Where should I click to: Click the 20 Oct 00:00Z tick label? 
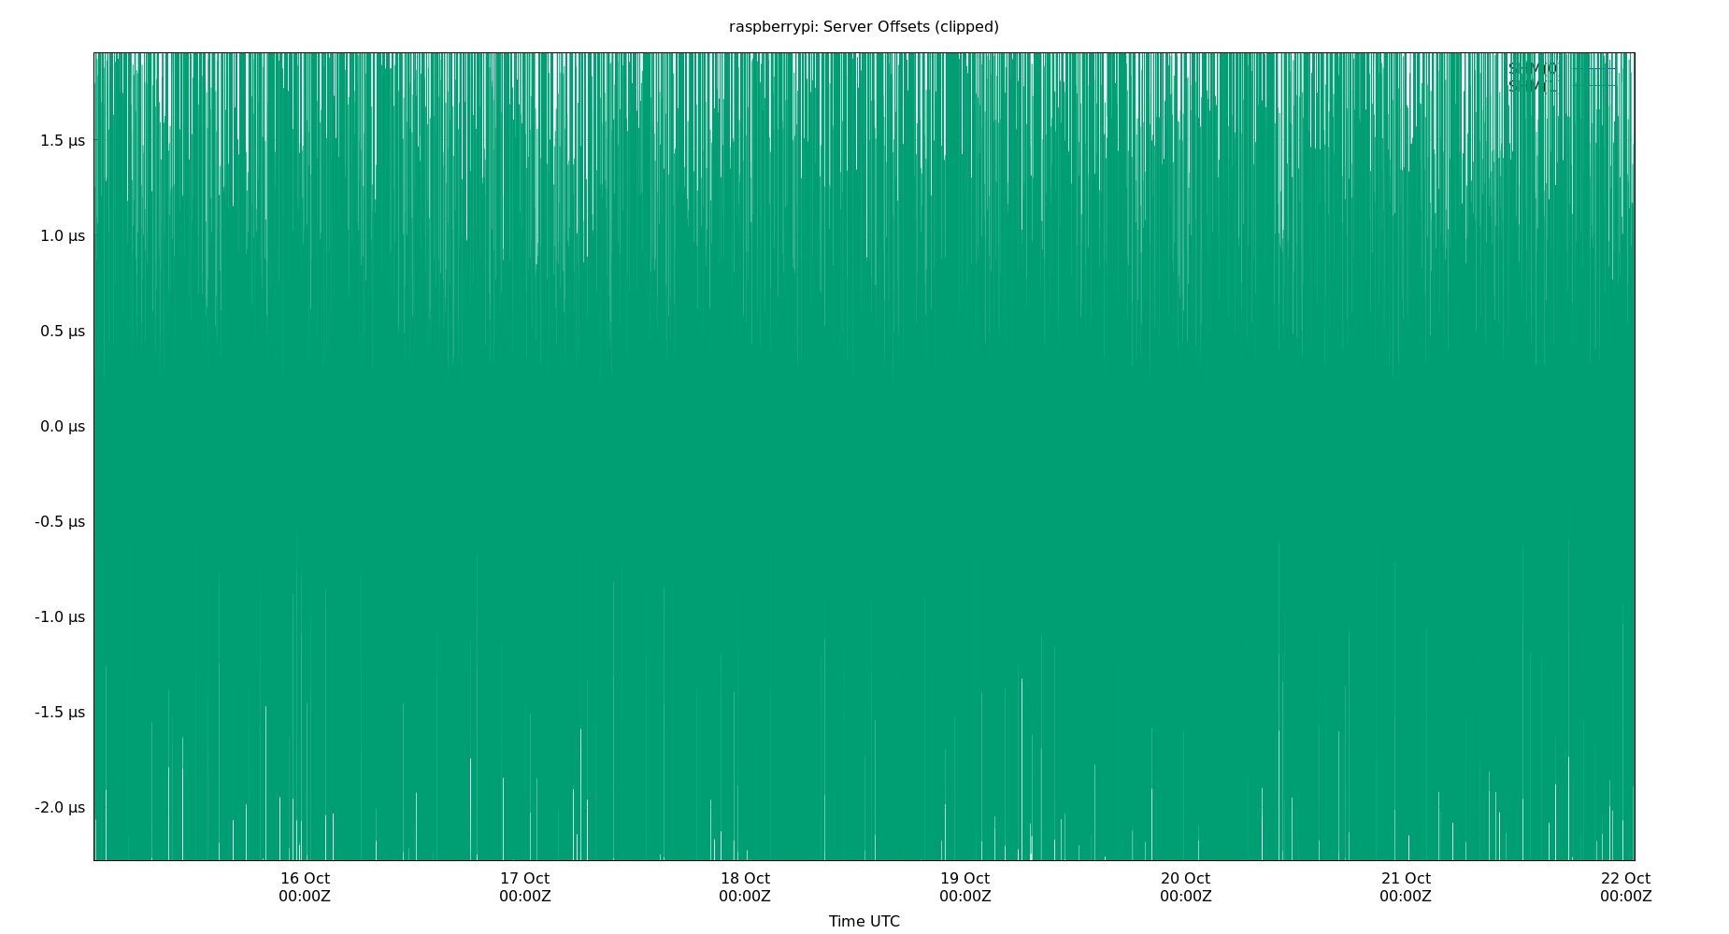pyautogui.click(x=1185, y=887)
